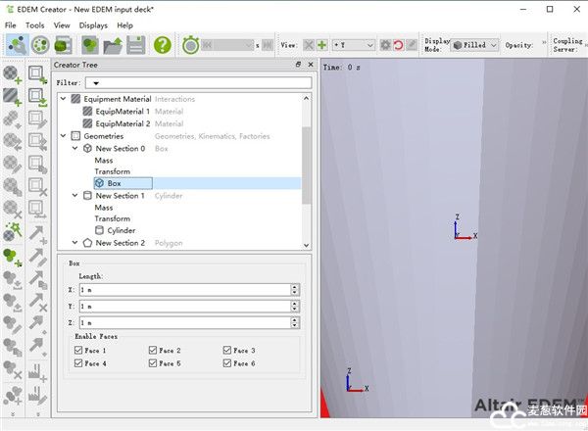Collapse the Geometries tree node
This screenshot has height=431, width=588.
click(64, 136)
